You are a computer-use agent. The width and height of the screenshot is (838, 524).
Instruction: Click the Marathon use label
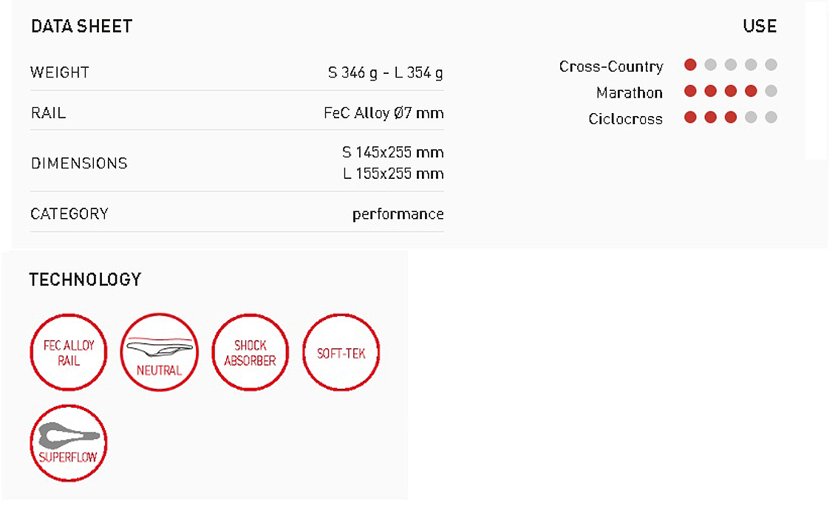pos(629,92)
